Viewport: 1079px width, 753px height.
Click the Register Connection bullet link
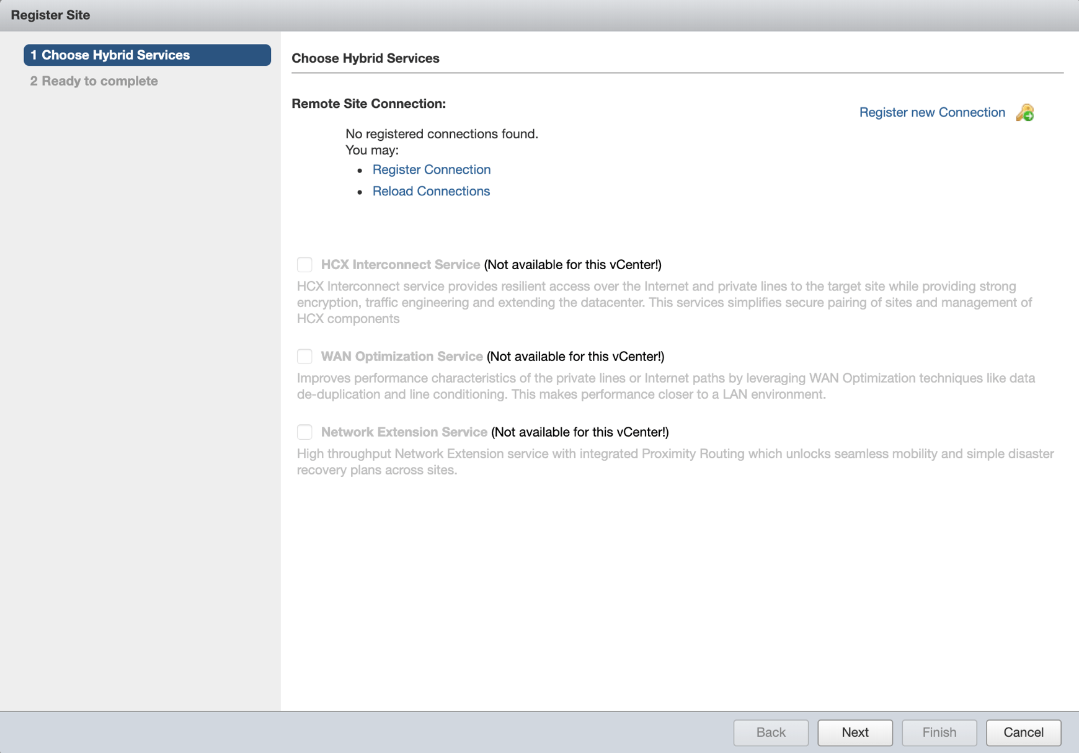click(x=431, y=170)
